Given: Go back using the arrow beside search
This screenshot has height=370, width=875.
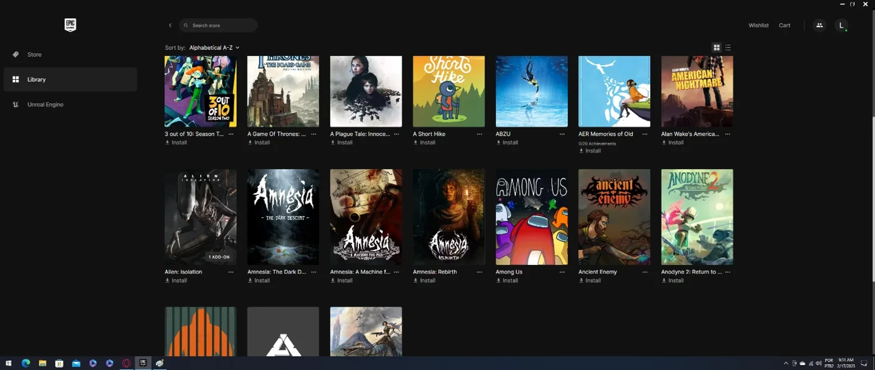Looking at the screenshot, I should (170, 25).
